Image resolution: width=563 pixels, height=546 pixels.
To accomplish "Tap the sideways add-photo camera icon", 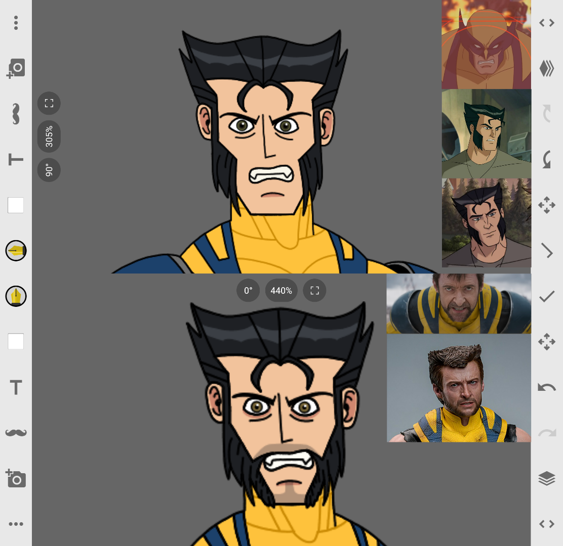I will pyautogui.click(x=16, y=68).
